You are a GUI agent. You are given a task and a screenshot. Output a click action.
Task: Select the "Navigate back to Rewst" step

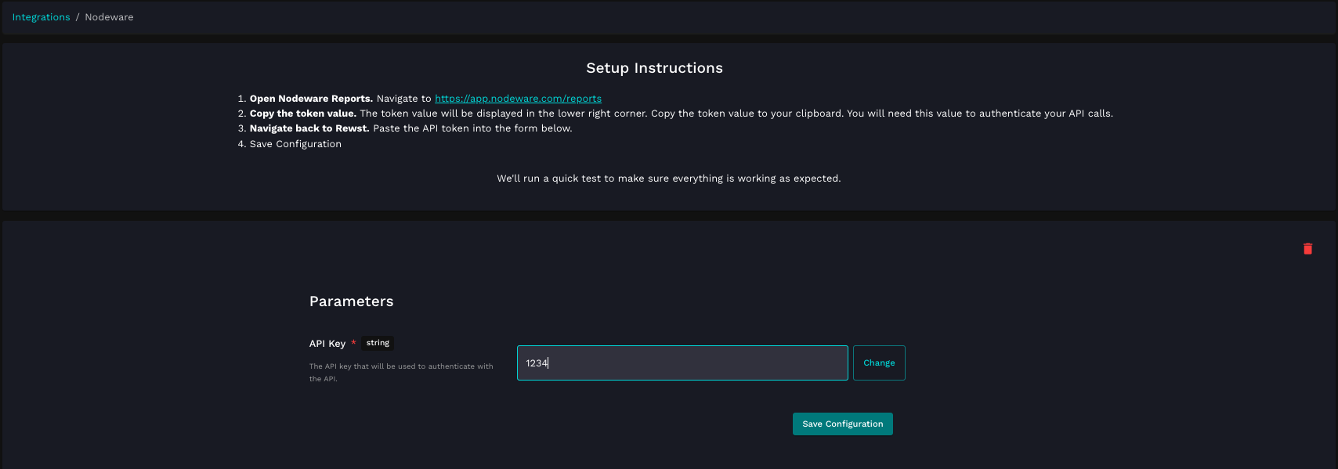309,128
